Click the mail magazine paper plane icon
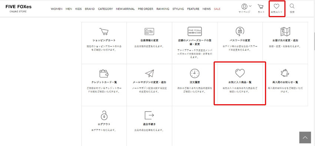This screenshot has height=146, width=315. (x=149, y=73)
